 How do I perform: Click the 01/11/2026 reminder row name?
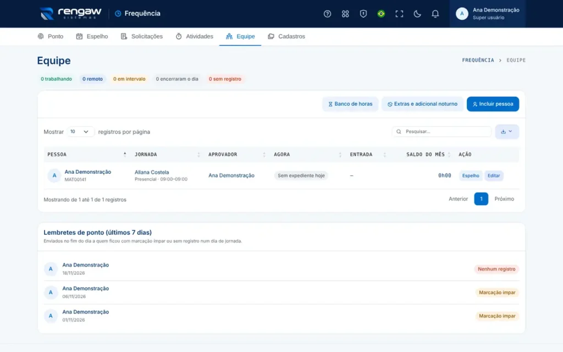coord(85,312)
